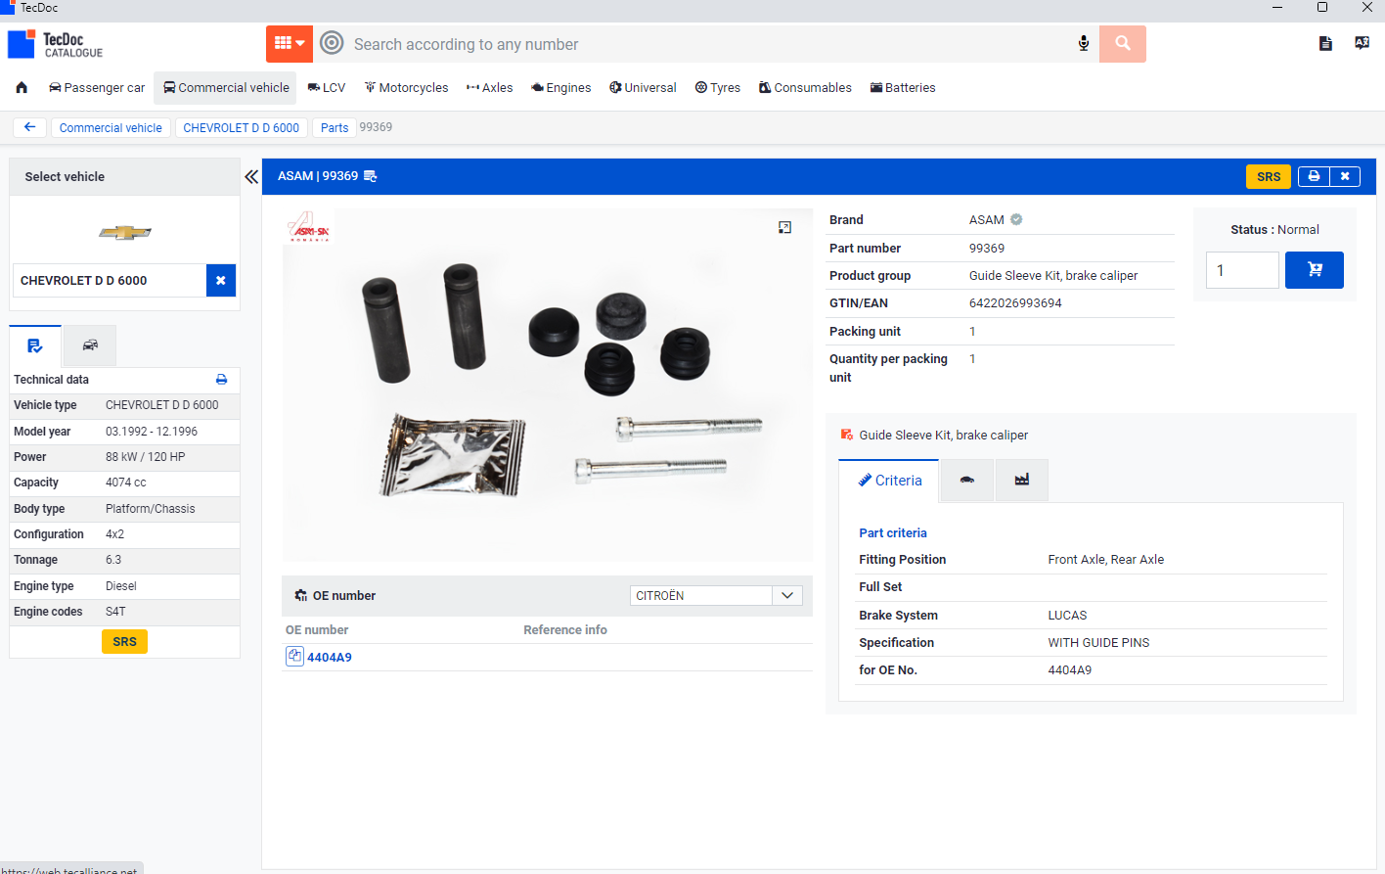Open the Parts breadcrumb link

click(335, 127)
